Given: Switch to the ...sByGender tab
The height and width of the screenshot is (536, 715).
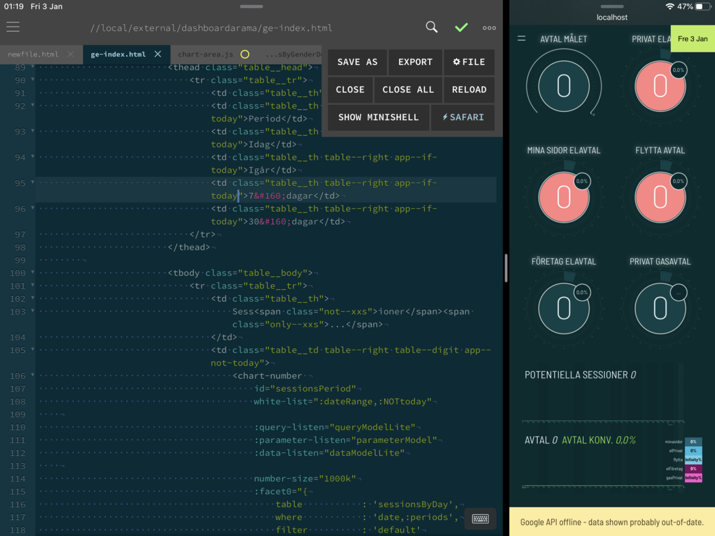Looking at the screenshot, I should tap(294, 54).
